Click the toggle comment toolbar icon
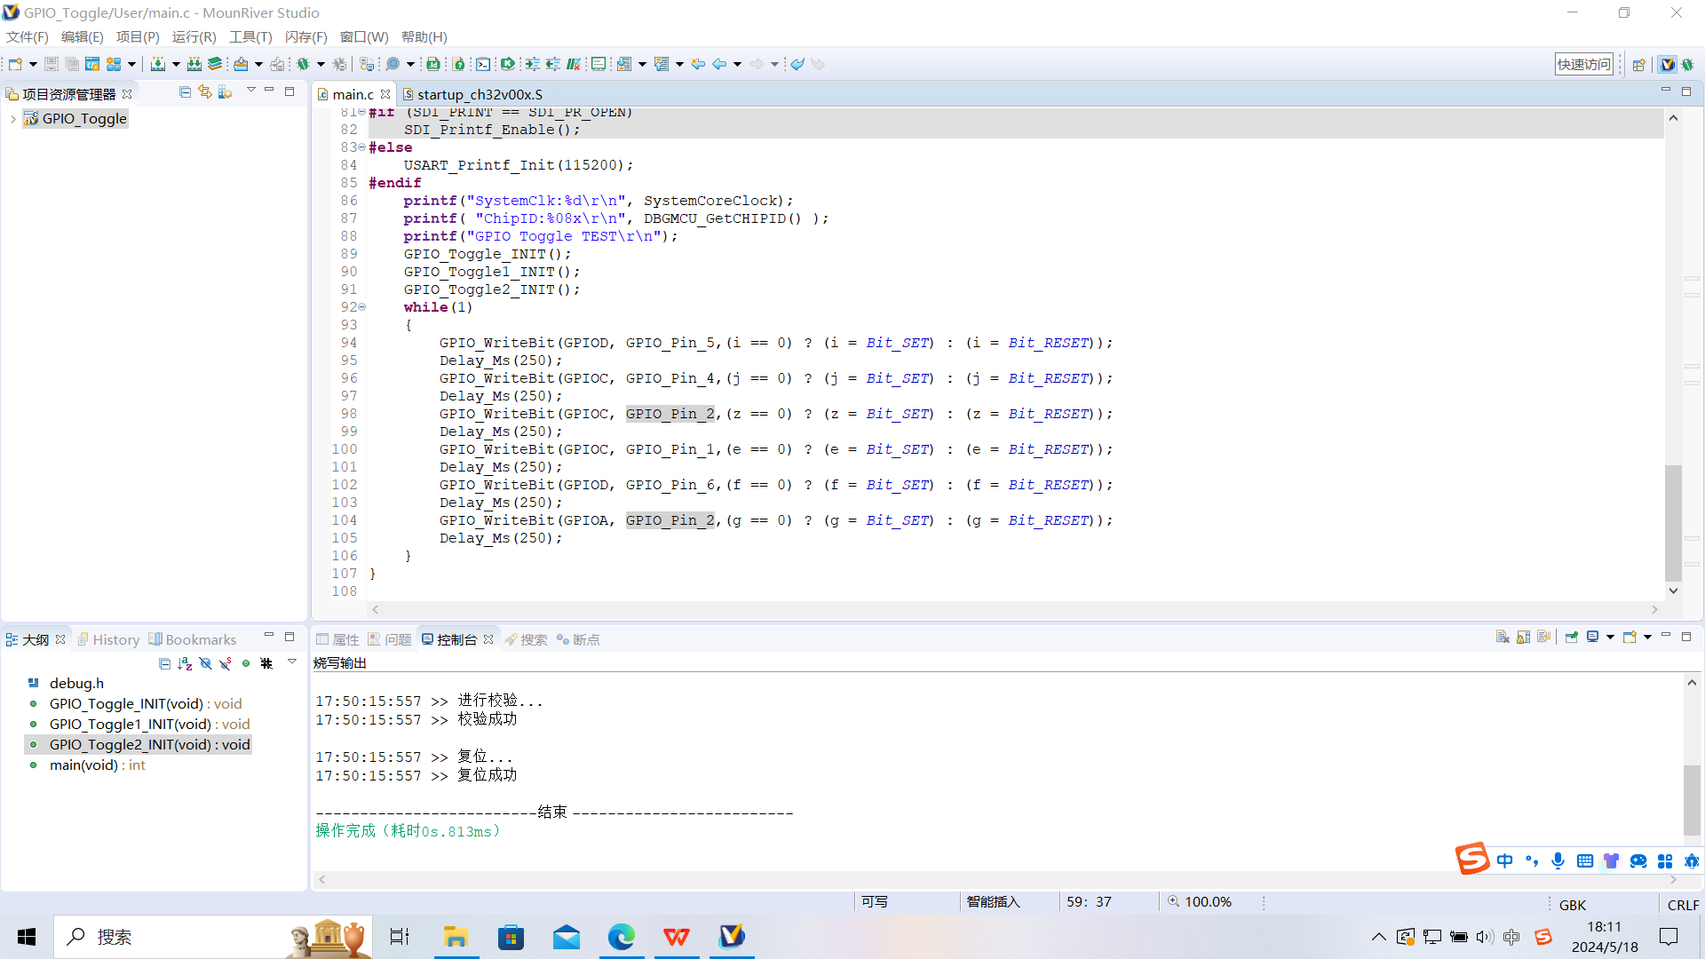Screen dimensions: 1705x959 point(574,64)
